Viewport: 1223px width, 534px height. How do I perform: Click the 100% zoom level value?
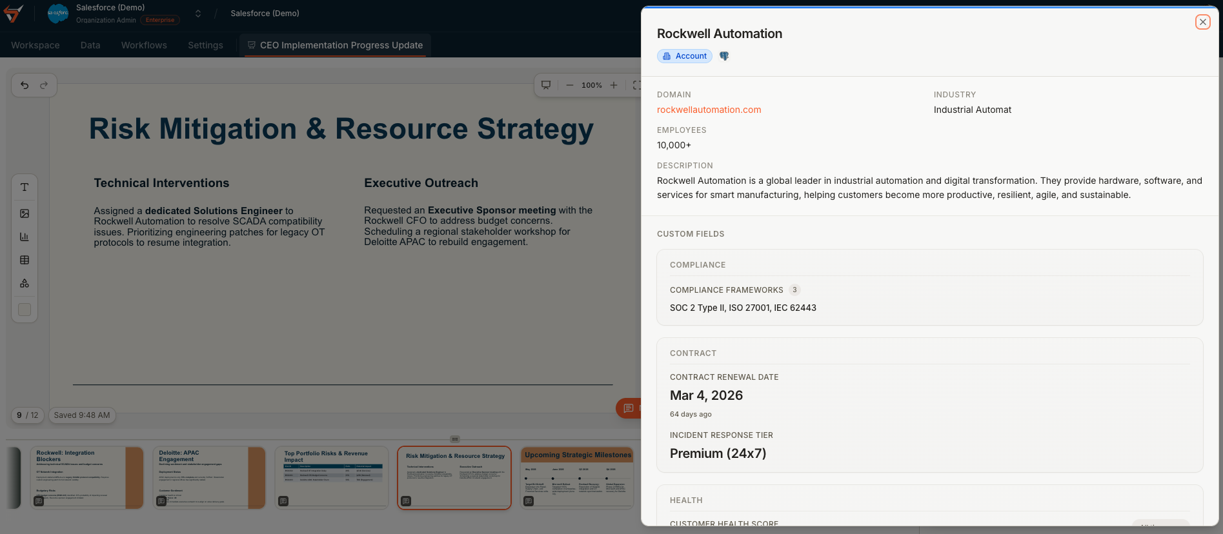(x=592, y=85)
